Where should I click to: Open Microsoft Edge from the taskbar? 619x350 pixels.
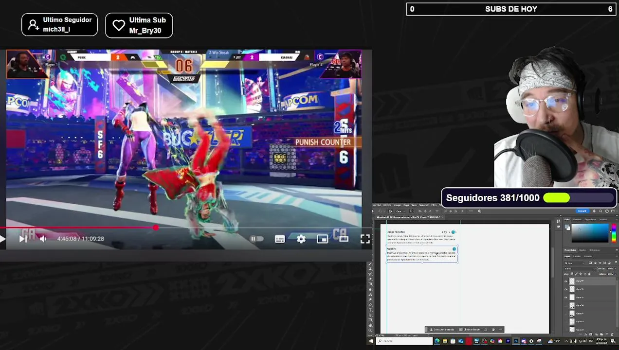pos(437,341)
